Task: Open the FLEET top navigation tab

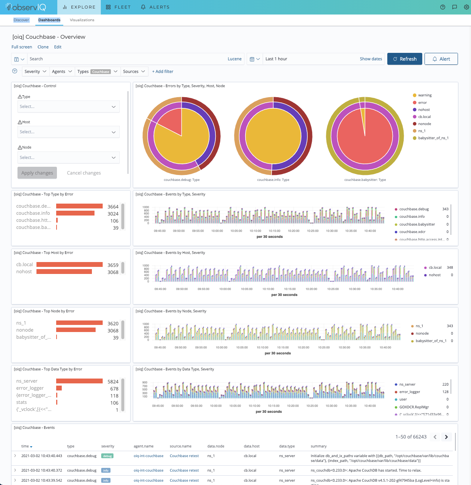Action: (118, 7)
